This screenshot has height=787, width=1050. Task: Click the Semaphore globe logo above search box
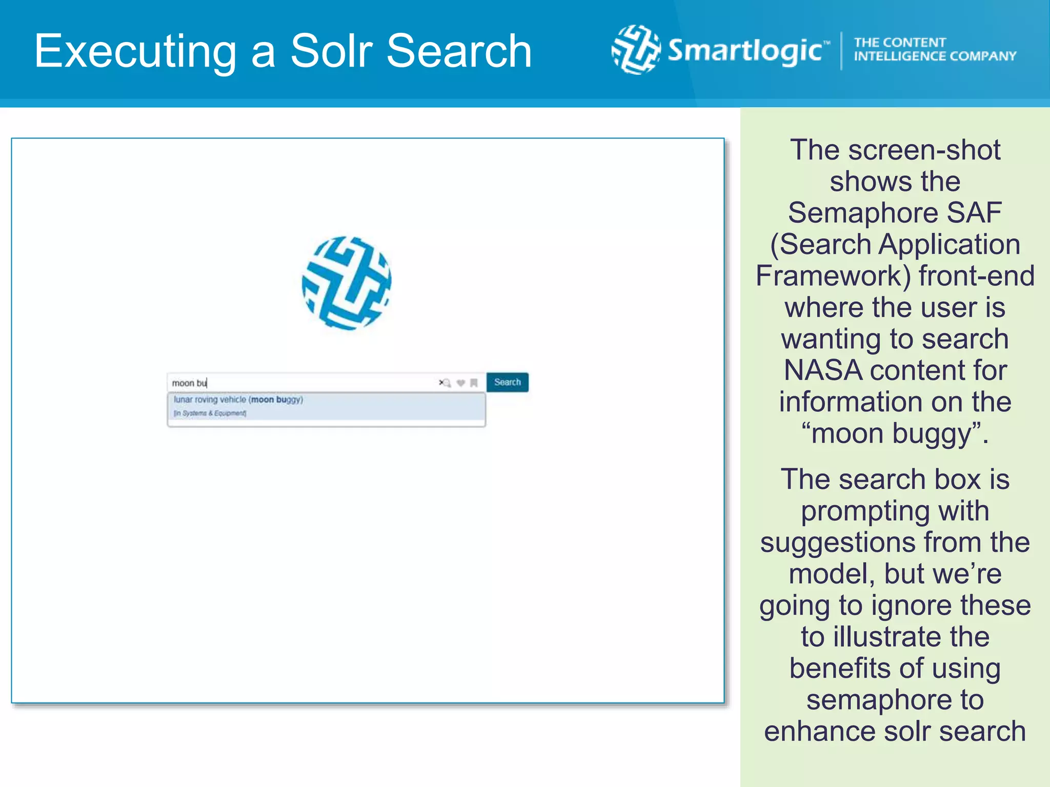(x=347, y=283)
